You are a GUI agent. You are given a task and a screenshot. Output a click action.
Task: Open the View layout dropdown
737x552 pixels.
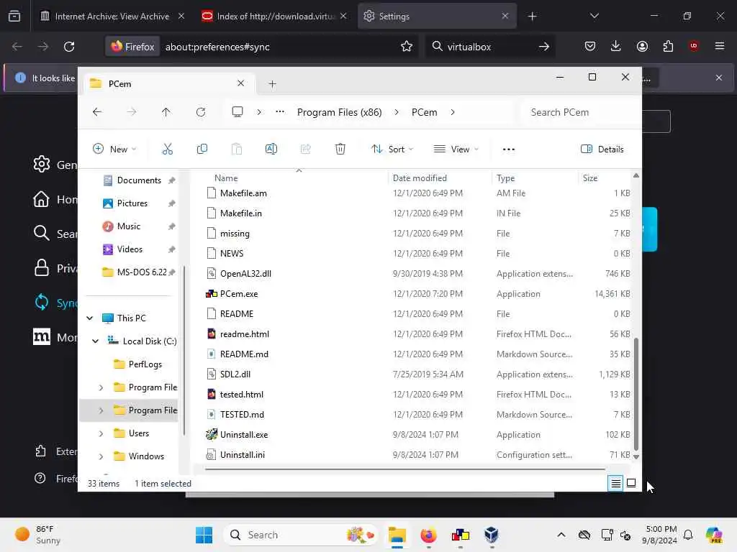(456, 149)
